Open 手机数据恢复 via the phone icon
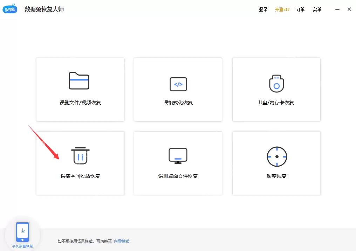The image size is (356, 251). [x=22, y=232]
